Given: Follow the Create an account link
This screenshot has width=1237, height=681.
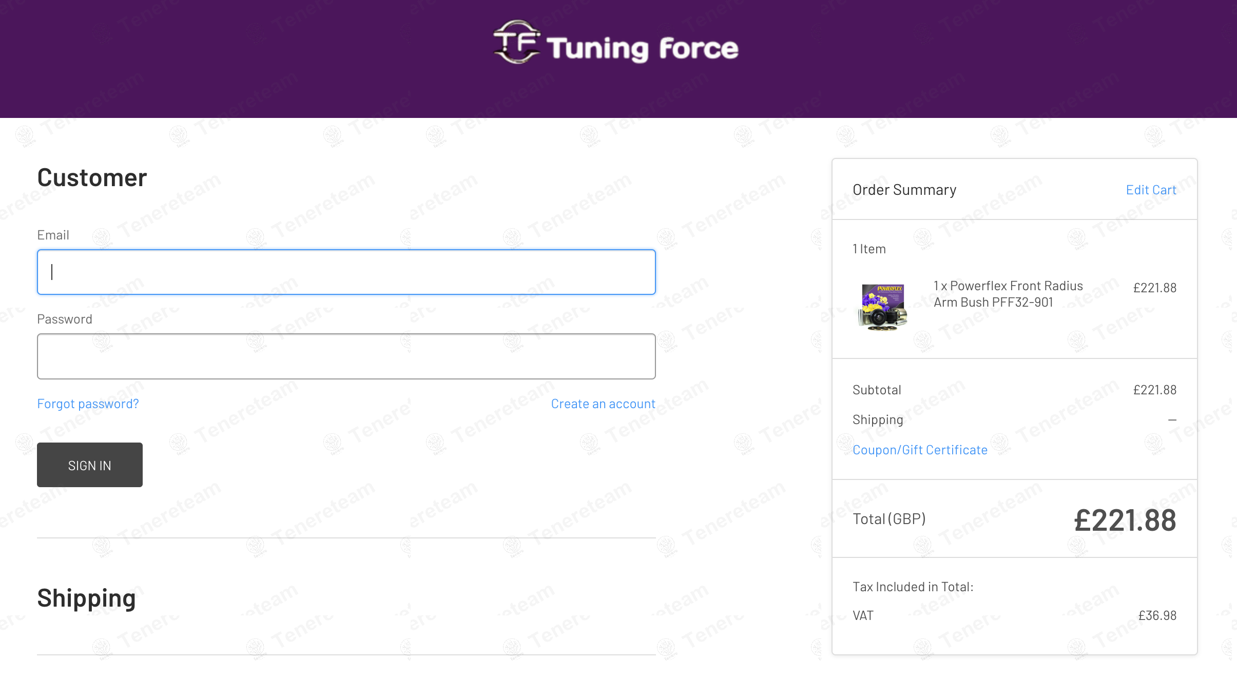Looking at the screenshot, I should click(x=603, y=404).
